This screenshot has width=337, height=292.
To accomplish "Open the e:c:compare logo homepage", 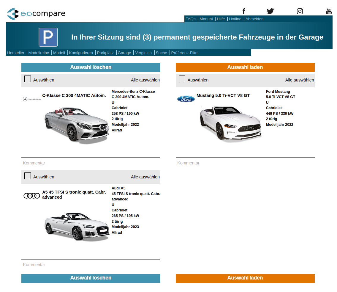I will point(36,14).
